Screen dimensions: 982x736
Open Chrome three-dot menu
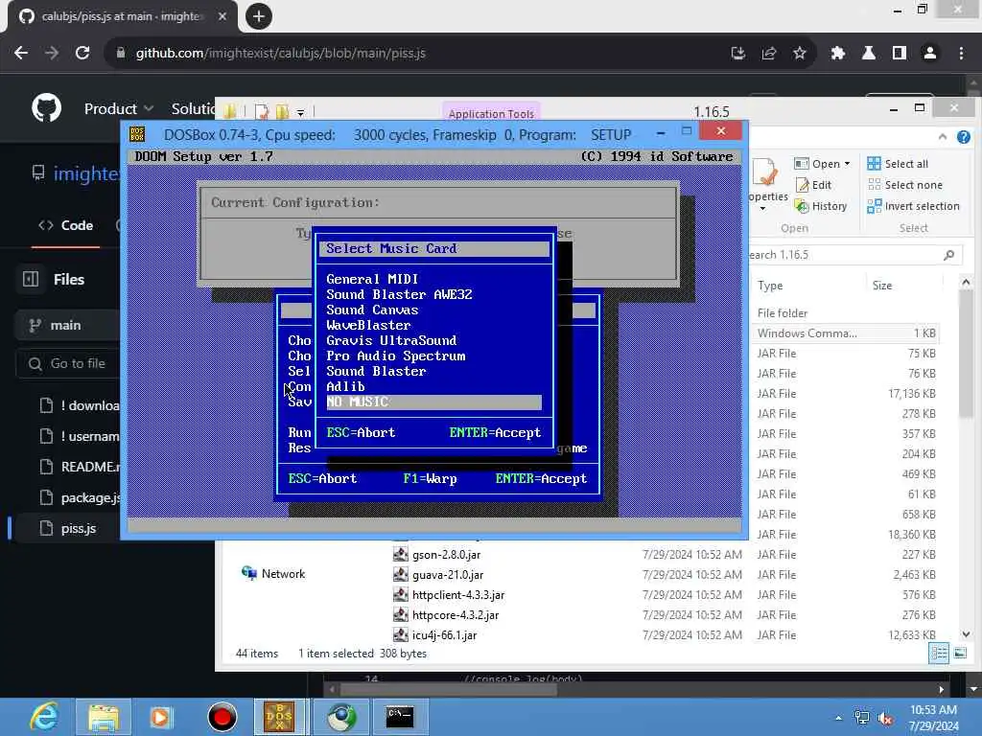pos(961,54)
